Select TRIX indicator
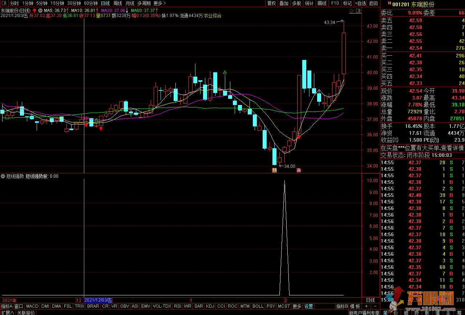This screenshot has height=315, width=465. coord(80,306)
